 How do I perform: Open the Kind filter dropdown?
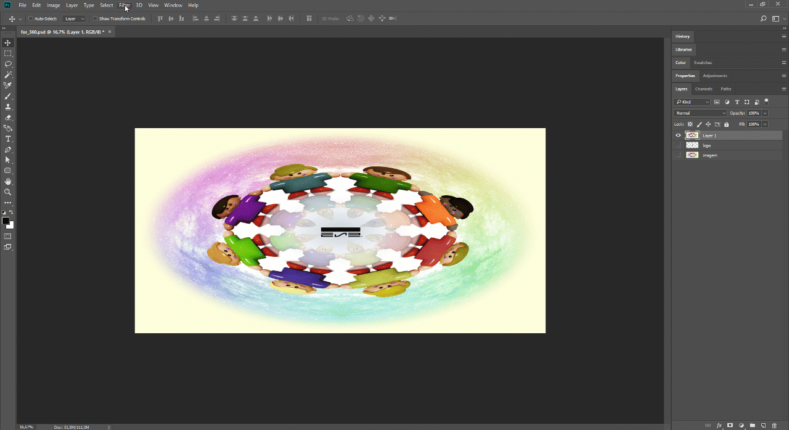(692, 102)
